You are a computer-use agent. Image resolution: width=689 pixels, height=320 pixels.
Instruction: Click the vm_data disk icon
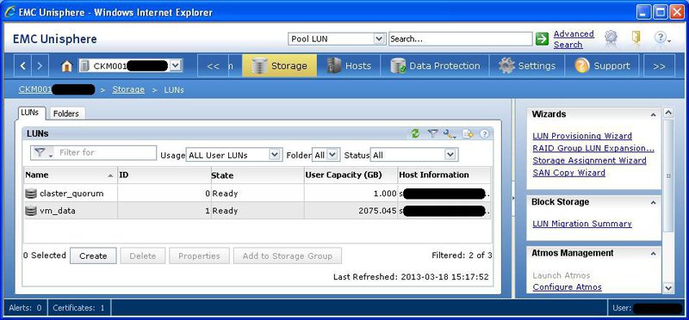click(31, 211)
